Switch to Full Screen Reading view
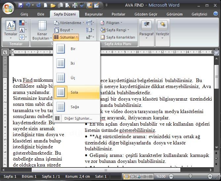The height and width of the screenshot is (181, 221). coord(132,176)
